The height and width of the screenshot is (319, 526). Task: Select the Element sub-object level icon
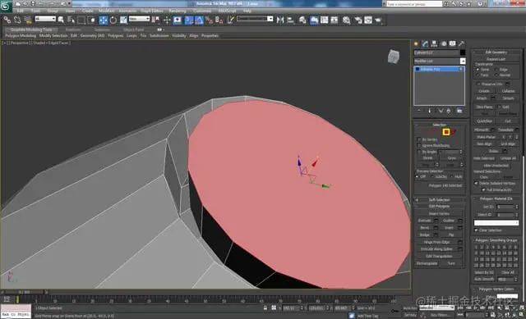pos(454,132)
